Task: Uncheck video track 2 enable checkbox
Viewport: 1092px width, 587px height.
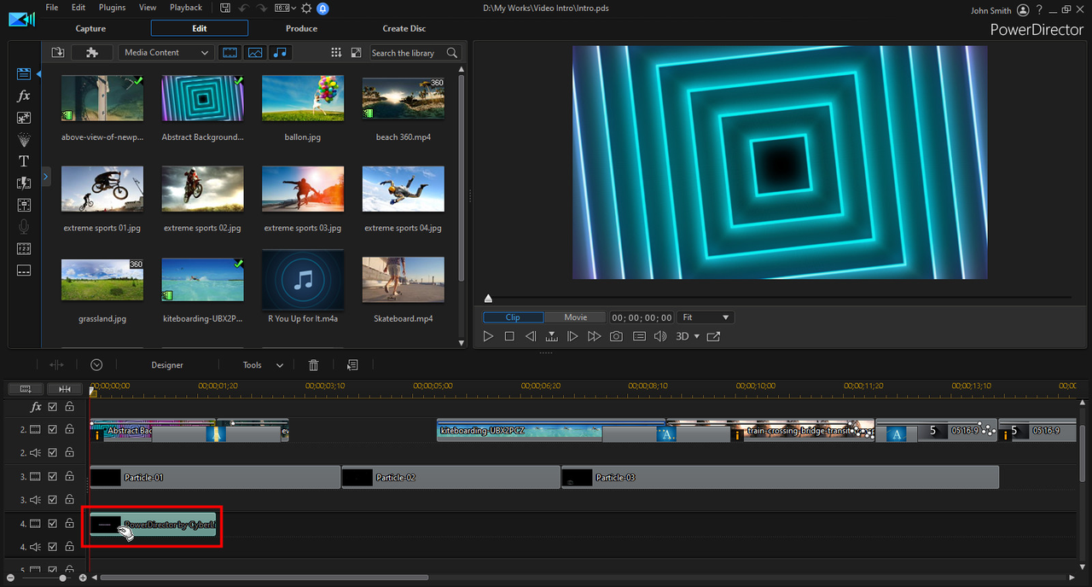Action: click(x=53, y=430)
